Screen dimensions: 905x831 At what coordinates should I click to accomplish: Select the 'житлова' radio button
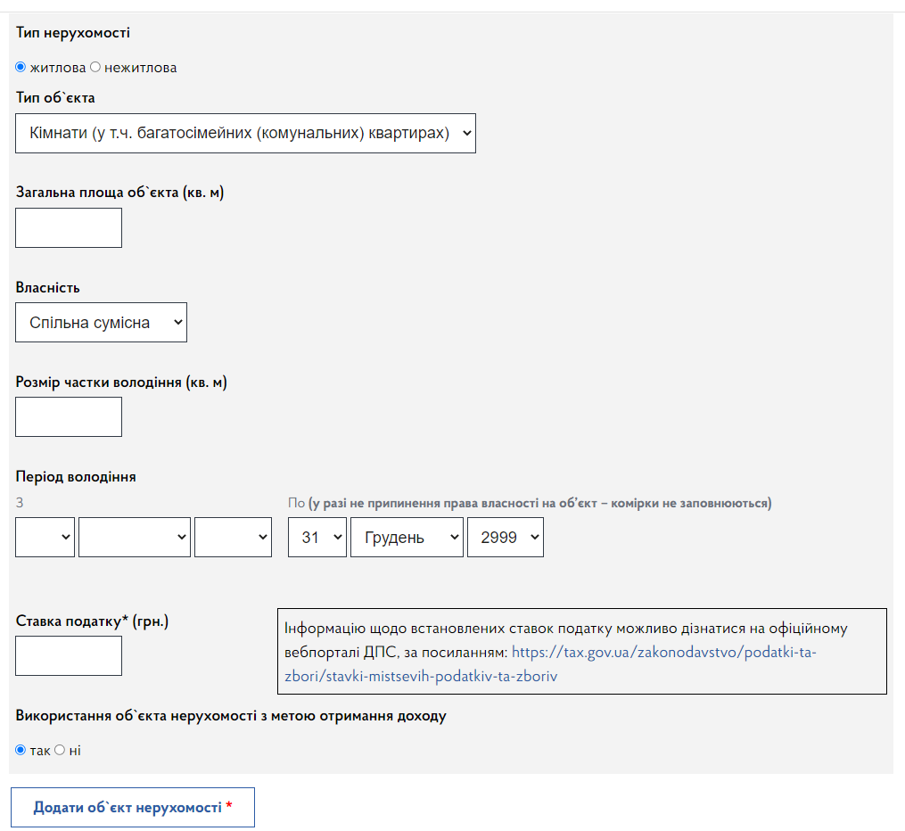coord(21,67)
